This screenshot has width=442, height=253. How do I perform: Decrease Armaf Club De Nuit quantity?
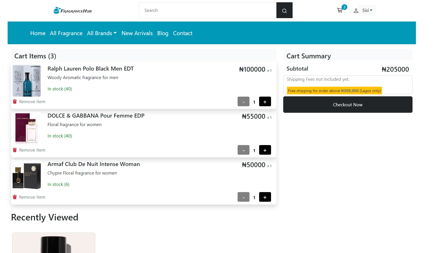click(x=244, y=197)
